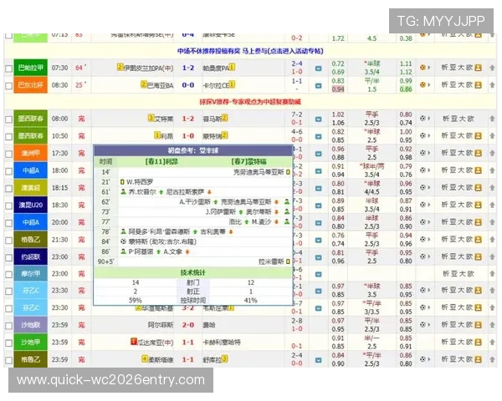The image size is (502, 401).
Task: Click the football icon on 中超A 18:00 row
Action: point(423,170)
